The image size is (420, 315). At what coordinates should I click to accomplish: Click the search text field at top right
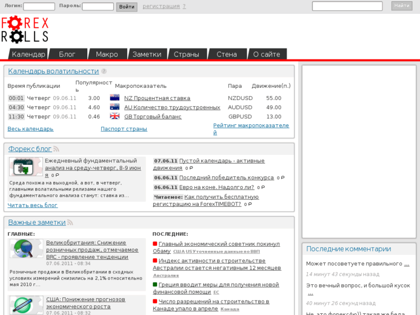347,6
